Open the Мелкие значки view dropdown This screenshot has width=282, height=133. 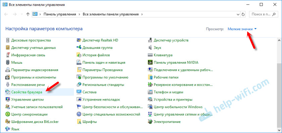pyautogui.click(x=242, y=29)
